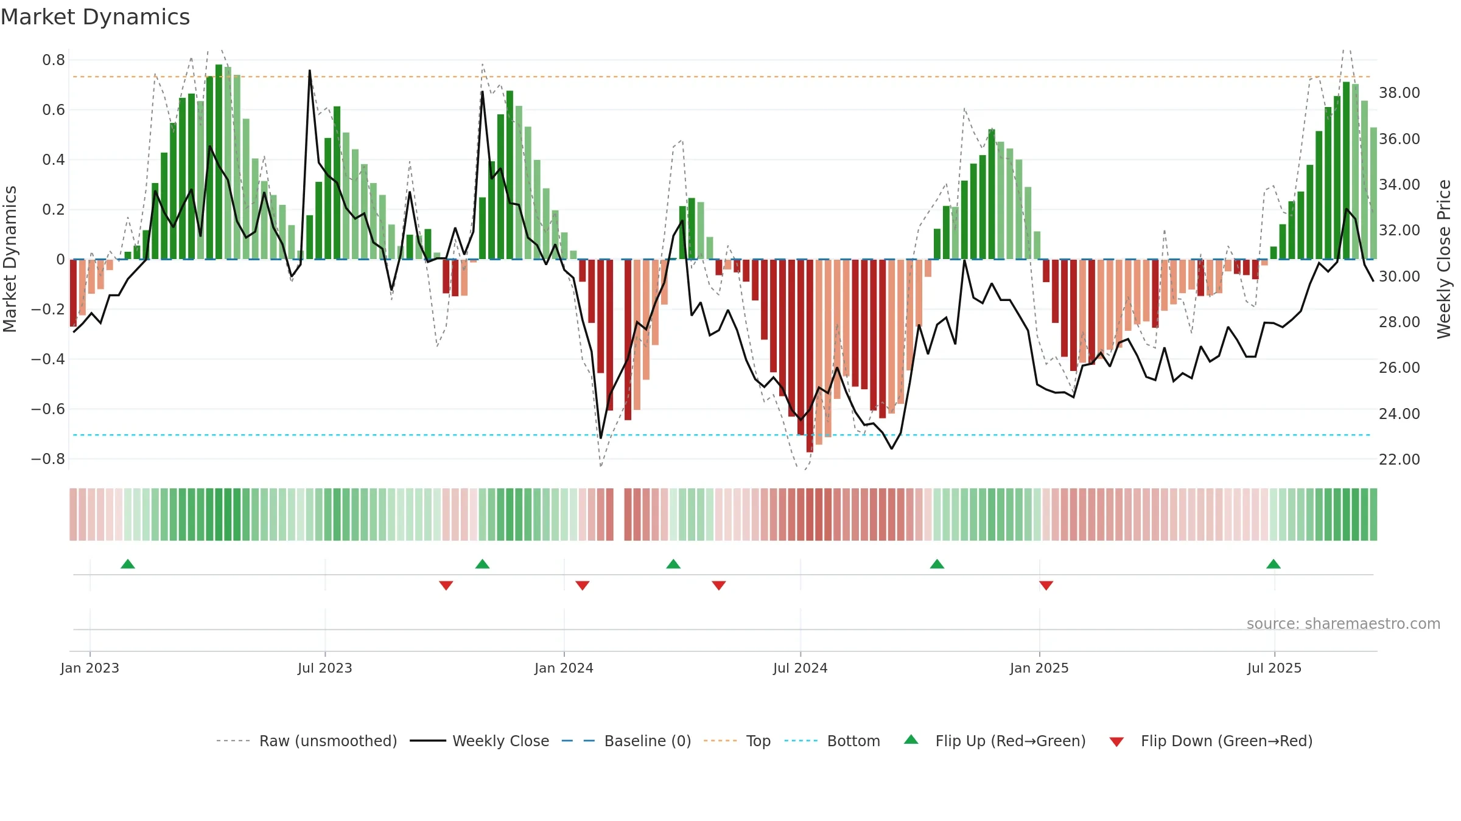Click the green flip-up marker at Jul 2025

point(1274,564)
